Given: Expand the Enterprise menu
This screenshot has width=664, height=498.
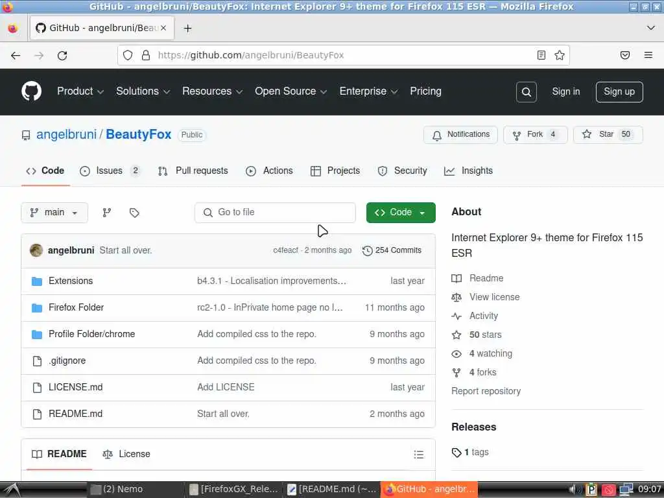Looking at the screenshot, I should 368,91.
